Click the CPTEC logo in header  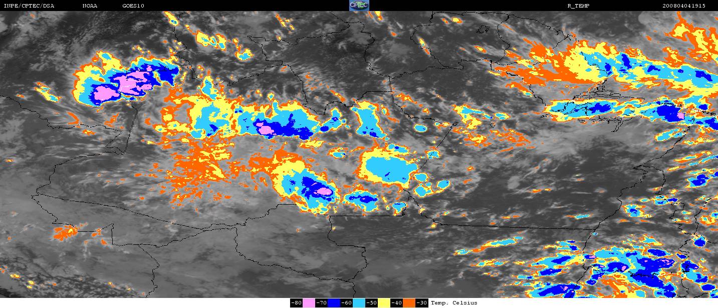pyautogui.click(x=359, y=6)
